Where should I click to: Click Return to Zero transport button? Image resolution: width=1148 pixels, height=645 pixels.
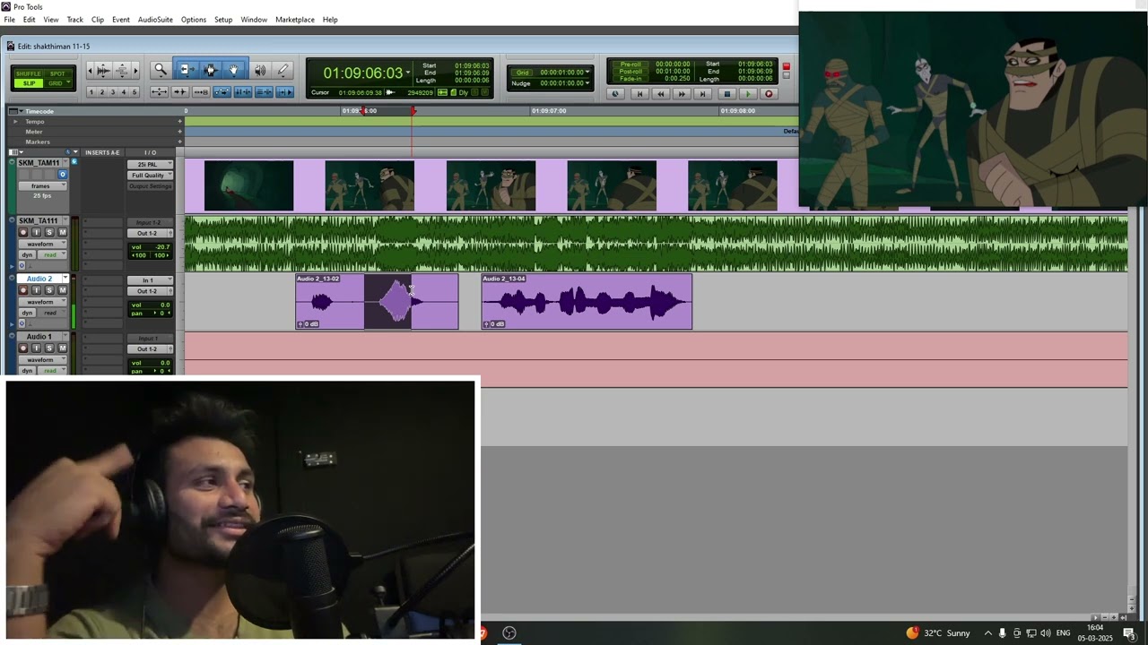pos(639,94)
